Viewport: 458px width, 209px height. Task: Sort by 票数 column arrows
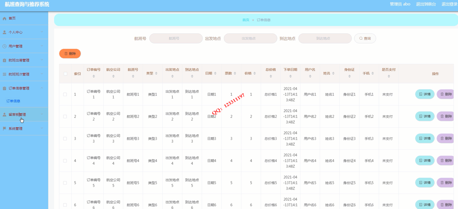235,73
